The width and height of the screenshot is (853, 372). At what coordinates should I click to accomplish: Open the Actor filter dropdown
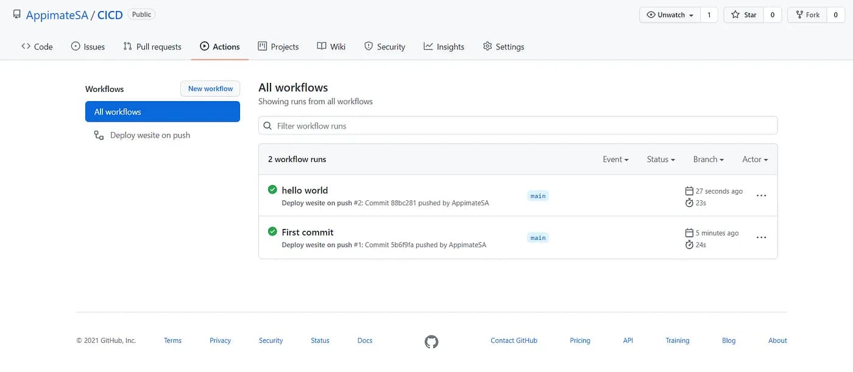755,160
